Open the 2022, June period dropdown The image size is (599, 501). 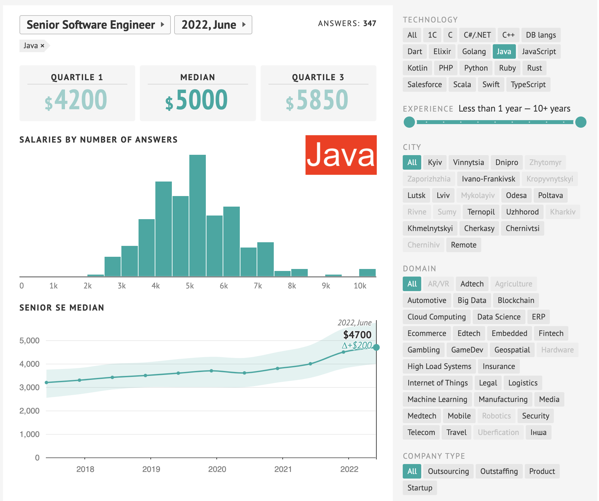[x=213, y=25]
